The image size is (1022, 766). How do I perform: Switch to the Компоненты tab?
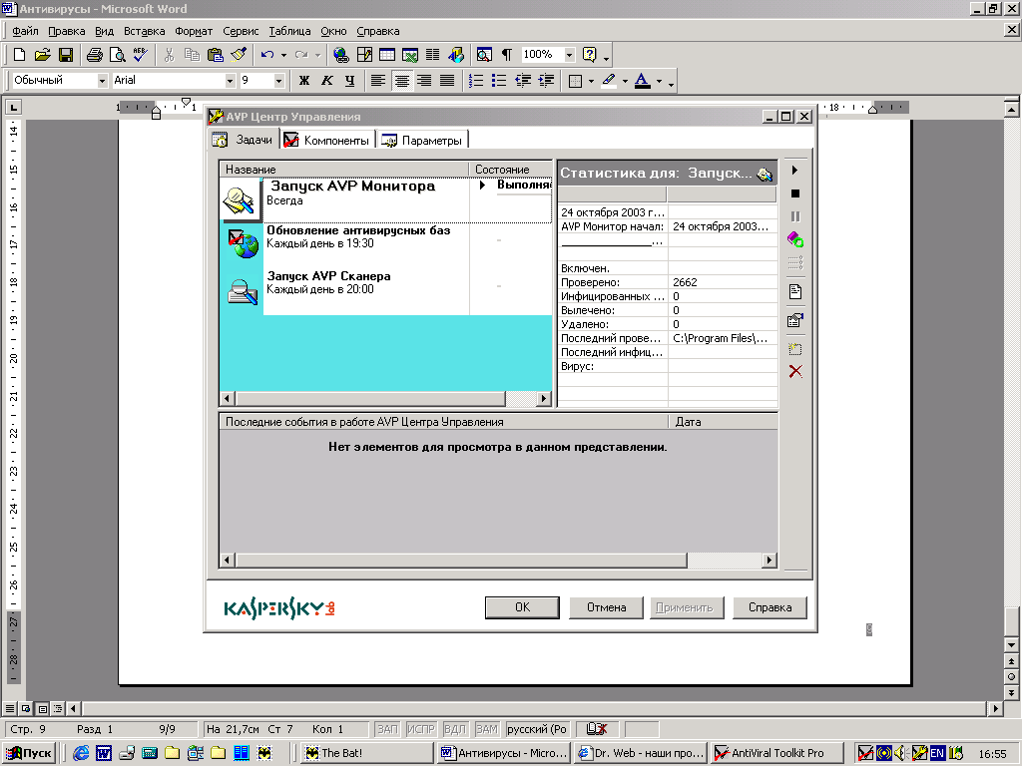point(327,140)
